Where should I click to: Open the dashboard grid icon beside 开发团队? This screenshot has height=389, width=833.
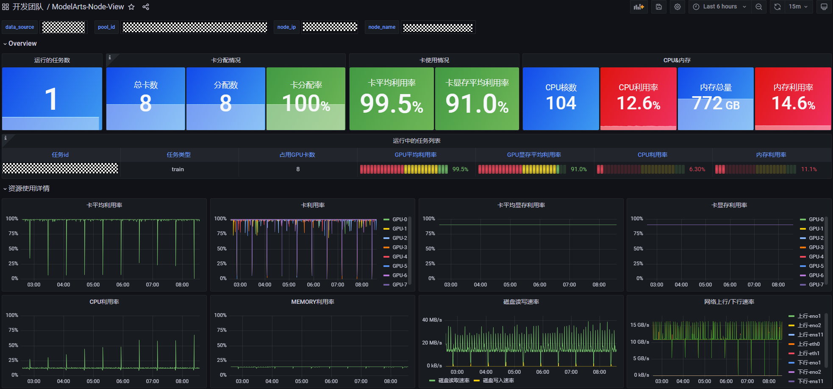6,7
